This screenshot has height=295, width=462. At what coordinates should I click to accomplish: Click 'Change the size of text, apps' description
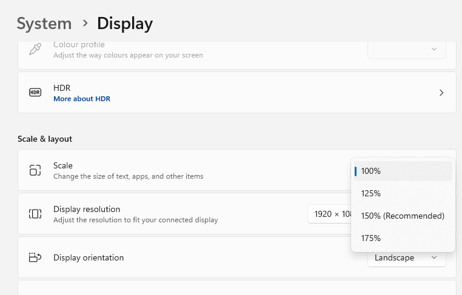(x=128, y=176)
